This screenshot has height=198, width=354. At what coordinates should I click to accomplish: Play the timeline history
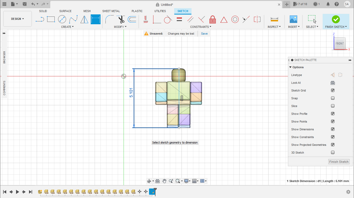click(17, 192)
